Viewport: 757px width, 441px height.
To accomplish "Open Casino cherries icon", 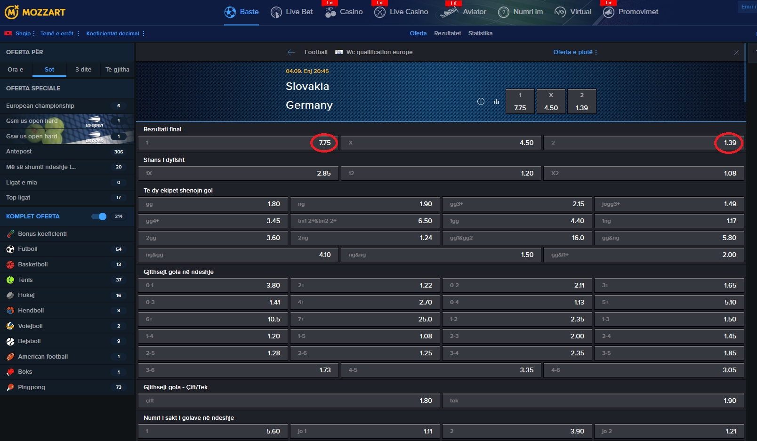I will 330,12.
